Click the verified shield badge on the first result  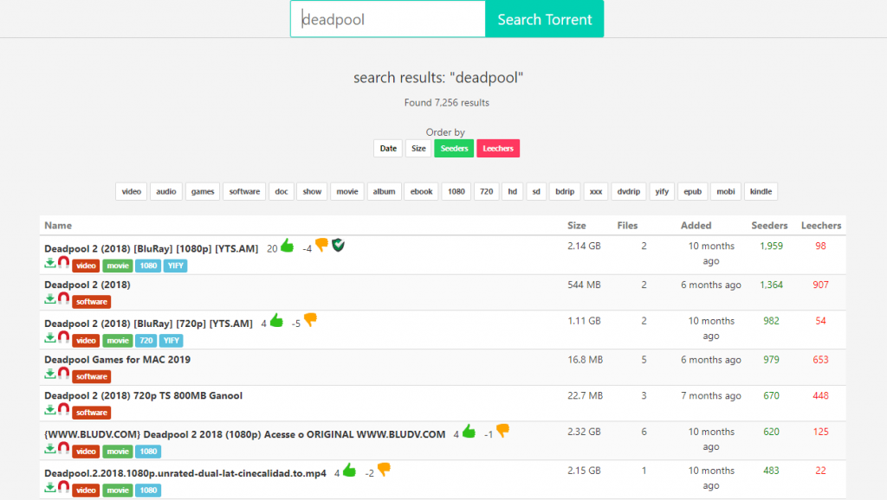tap(338, 245)
